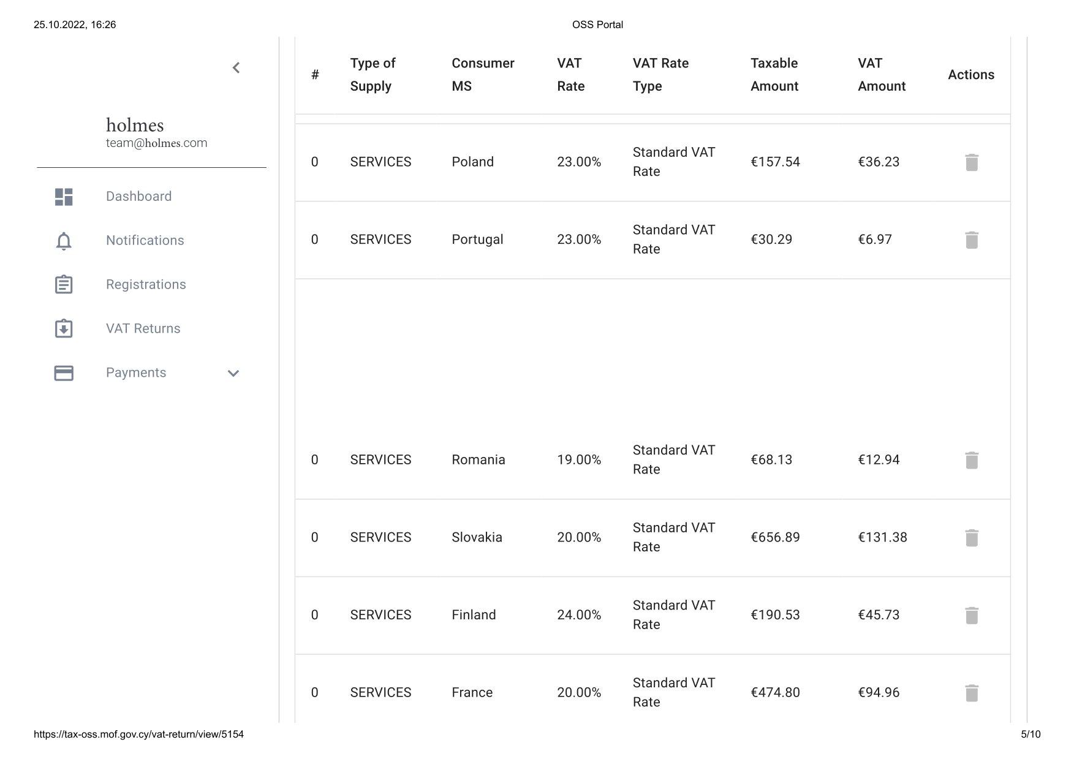This screenshot has width=1074, height=759.
Task: Select the Portugal cell
Action: pyautogui.click(x=477, y=240)
